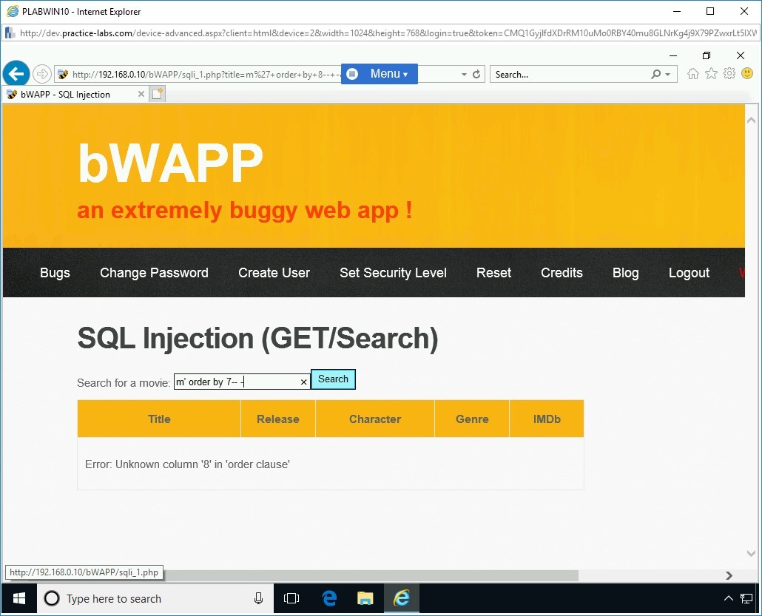
Task: Click the Logout link
Action: pos(689,273)
